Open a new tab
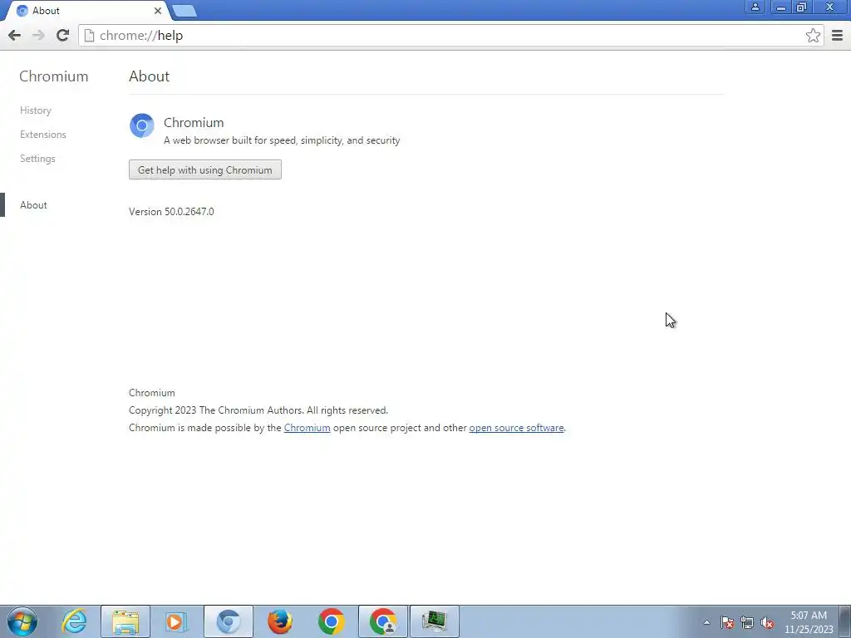The width and height of the screenshot is (851, 638). click(x=184, y=11)
